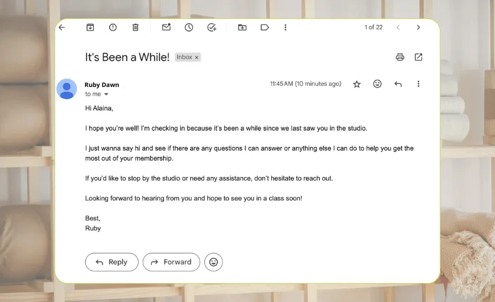
Task: Show the next email with the right chevron
Action: click(418, 28)
